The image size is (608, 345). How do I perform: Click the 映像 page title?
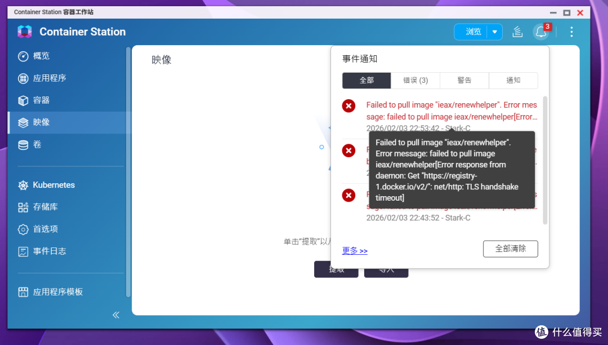pyautogui.click(x=162, y=60)
